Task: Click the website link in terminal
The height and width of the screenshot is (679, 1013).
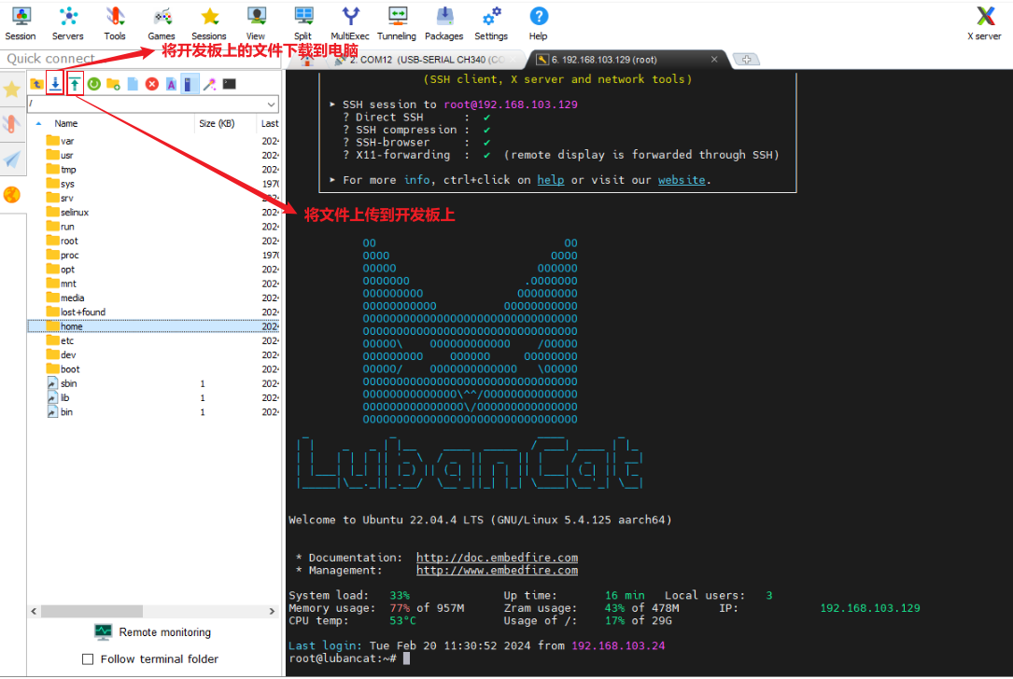Action: 682,180
